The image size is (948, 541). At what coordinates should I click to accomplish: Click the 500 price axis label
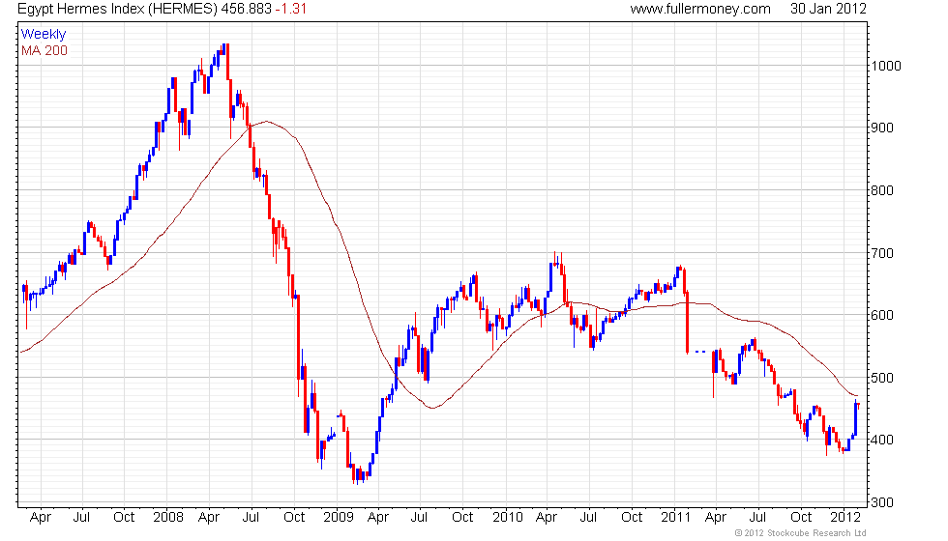pos(882,378)
